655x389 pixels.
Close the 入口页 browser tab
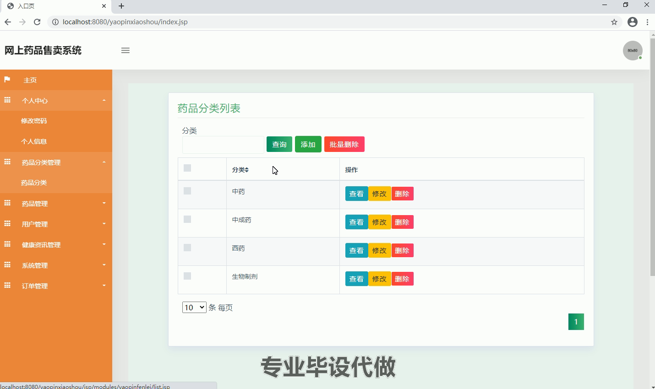pos(104,6)
